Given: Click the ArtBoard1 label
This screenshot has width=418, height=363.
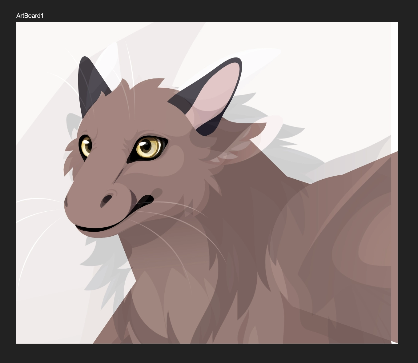Looking at the screenshot, I should (x=30, y=16).
